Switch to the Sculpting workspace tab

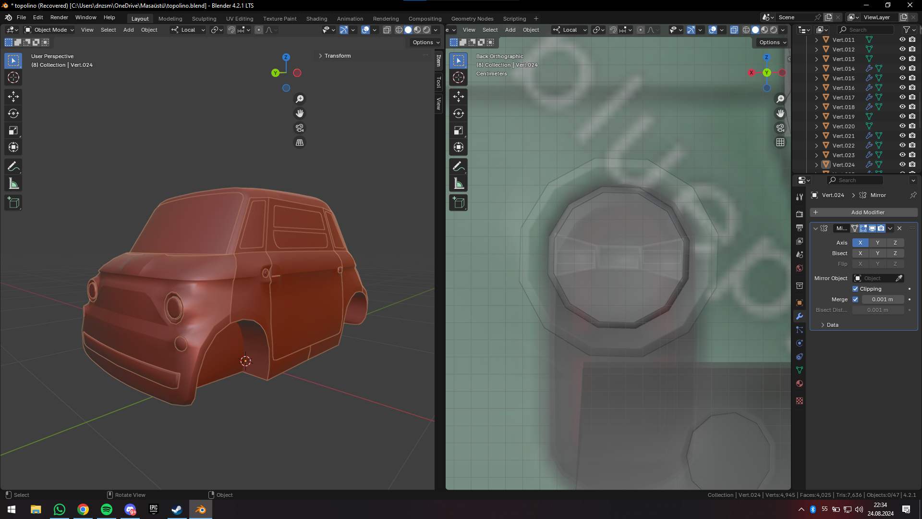pos(204,19)
